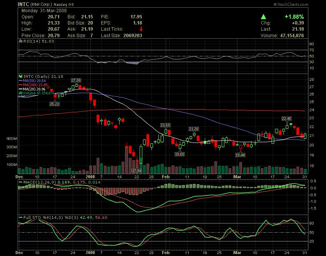The width and height of the screenshot is (326, 256).
Task: Click the 21.69 price peak label
Action: pos(165,125)
